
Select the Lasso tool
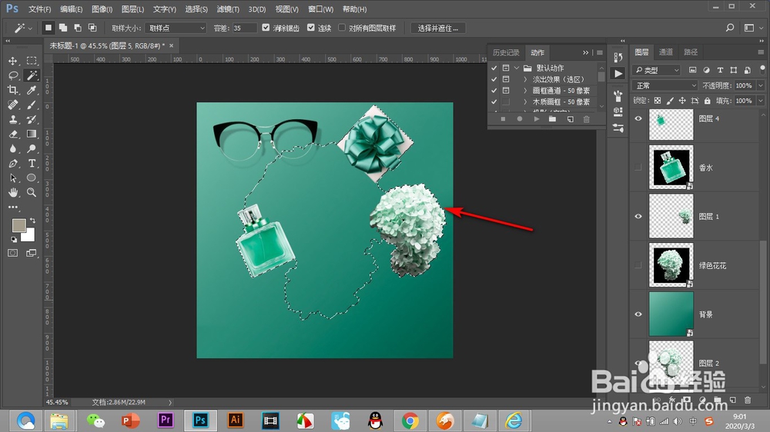[13, 75]
